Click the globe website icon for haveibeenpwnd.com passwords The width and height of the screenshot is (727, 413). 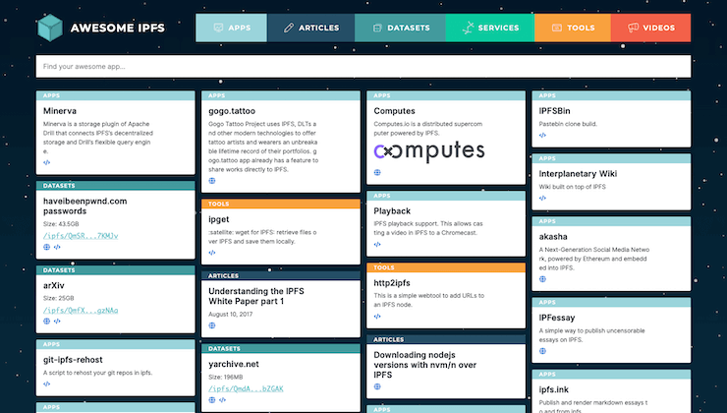coord(46,248)
